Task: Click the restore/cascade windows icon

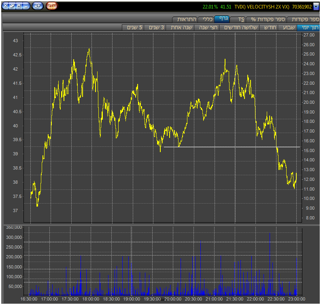Action: pyautogui.click(x=12, y=6)
